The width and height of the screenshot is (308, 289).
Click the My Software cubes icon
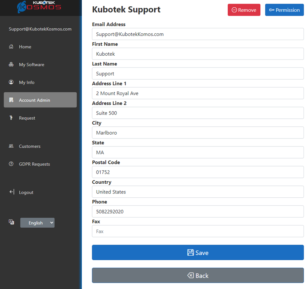11,65
